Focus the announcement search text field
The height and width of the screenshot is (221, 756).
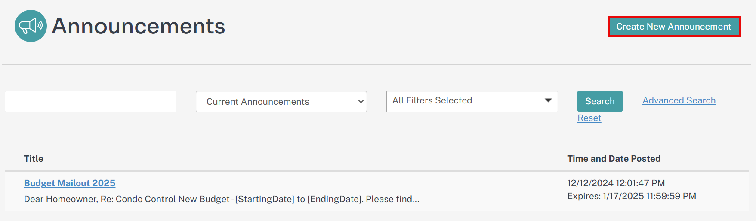[90, 102]
